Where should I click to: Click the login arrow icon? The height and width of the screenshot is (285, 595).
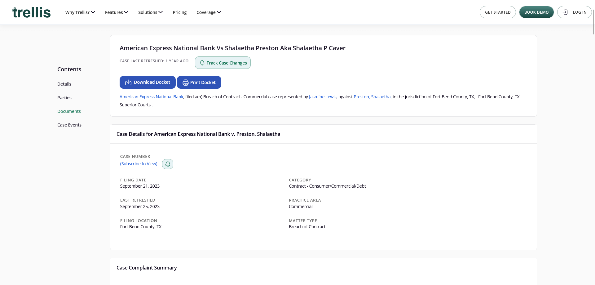[x=565, y=12]
